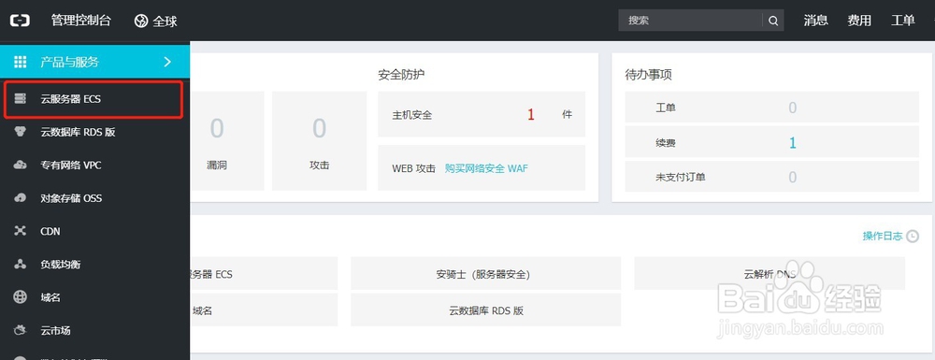Expand 产品与服务 with the right chevron

(x=167, y=62)
